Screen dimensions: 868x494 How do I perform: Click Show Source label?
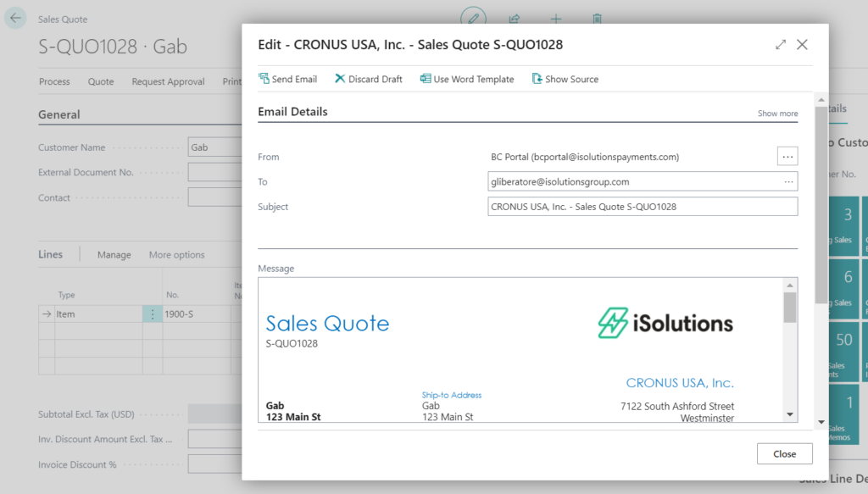coord(571,79)
